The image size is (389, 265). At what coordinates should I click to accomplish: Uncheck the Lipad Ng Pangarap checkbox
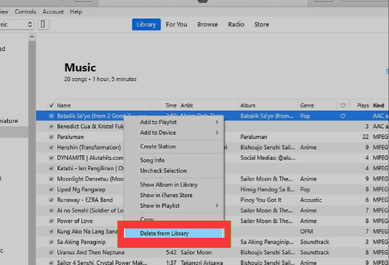coord(52,189)
